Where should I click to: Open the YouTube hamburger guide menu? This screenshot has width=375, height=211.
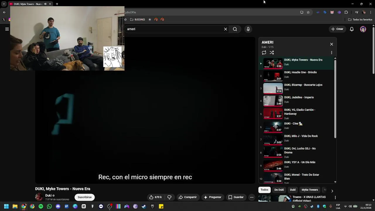tap(7, 29)
